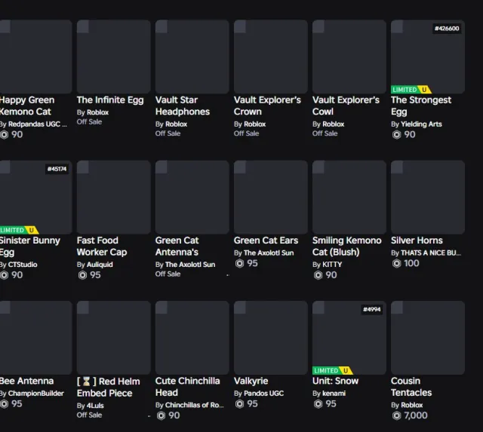The width and height of the screenshot is (483, 432).
Task: Visit creator Roblox under Vault Explorer's Cowl
Action: (x=333, y=124)
